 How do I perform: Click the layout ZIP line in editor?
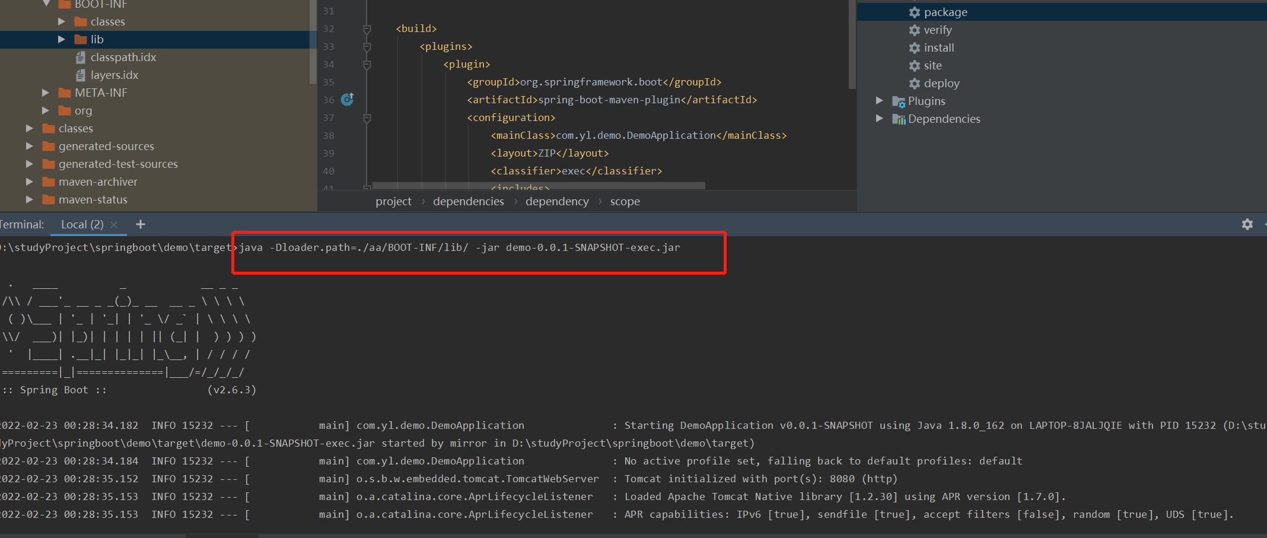click(549, 154)
